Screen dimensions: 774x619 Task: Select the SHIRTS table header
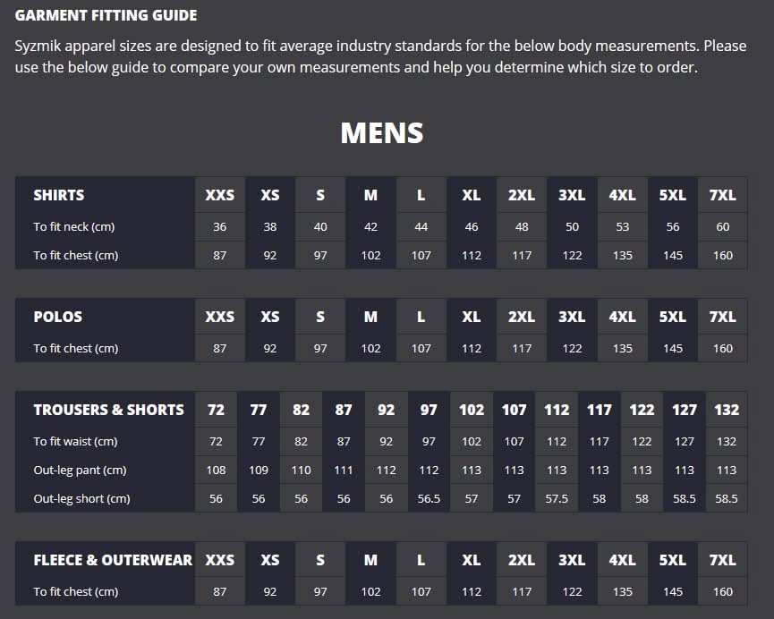[x=59, y=195]
